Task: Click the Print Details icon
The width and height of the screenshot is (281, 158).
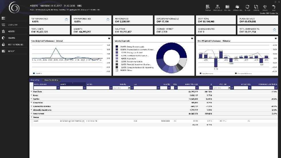Action: tap(218, 7)
